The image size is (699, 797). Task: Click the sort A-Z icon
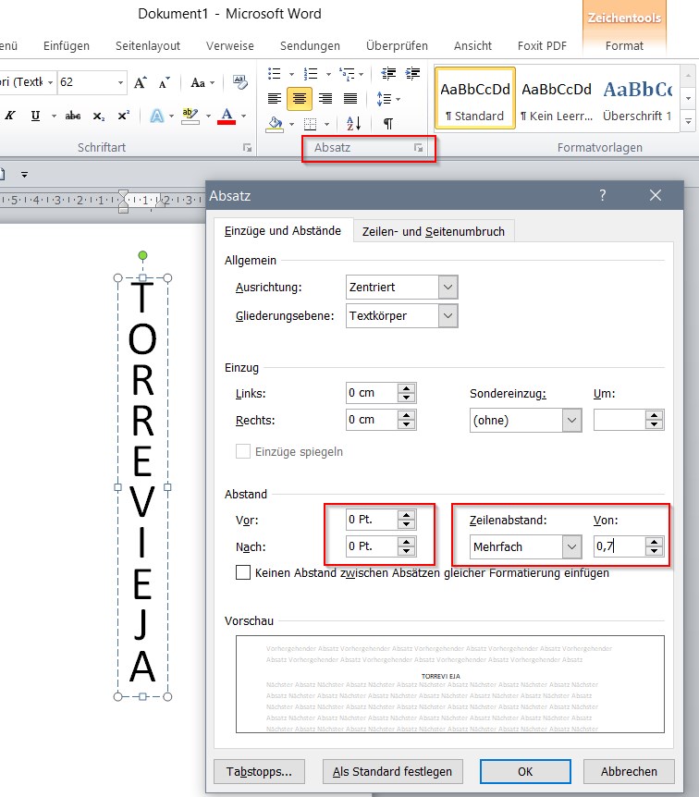click(x=354, y=123)
